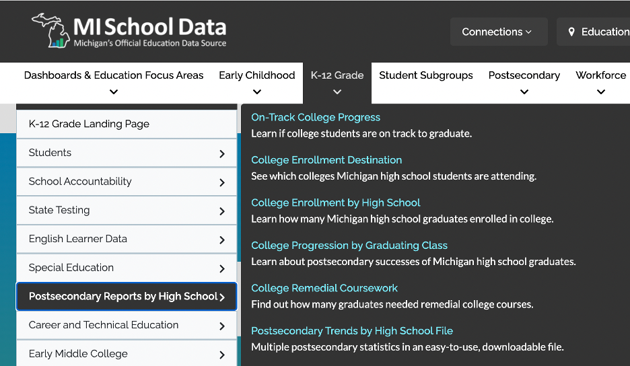Expand School Accountability submenu arrow

tap(222, 182)
